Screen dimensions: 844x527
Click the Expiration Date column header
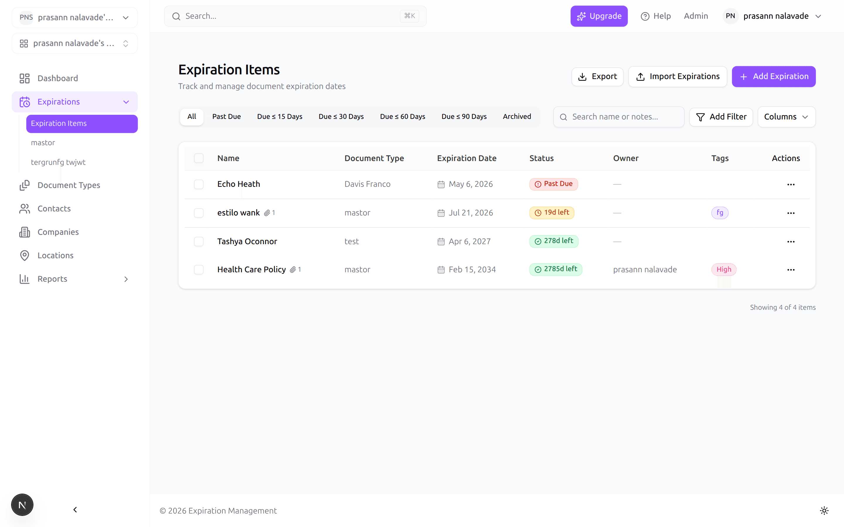click(x=467, y=158)
